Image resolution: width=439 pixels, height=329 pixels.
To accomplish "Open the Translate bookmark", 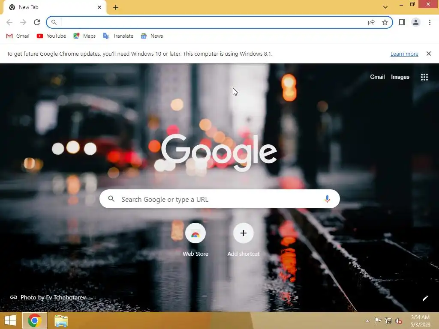I will (118, 36).
